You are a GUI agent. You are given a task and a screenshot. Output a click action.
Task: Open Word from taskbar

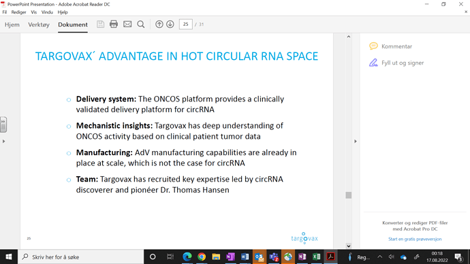tap(245, 257)
